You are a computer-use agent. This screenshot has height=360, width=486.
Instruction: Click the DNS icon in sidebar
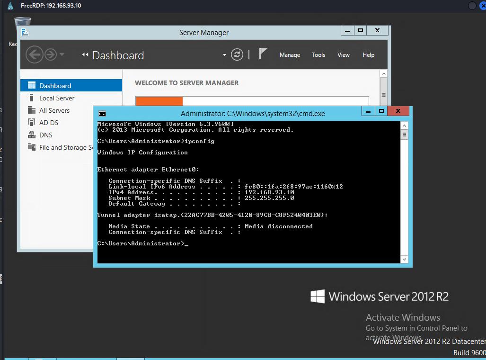point(32,135)
